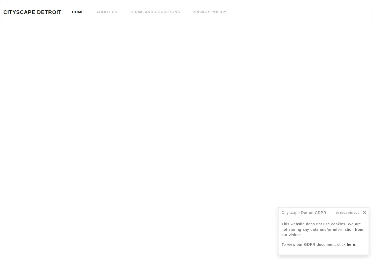Image resolution: width=373 pixels, height=259 pixels.
Task: Select the 'Cityscape Detroit GDPR' notice title
Action: [x=304, y=213]
